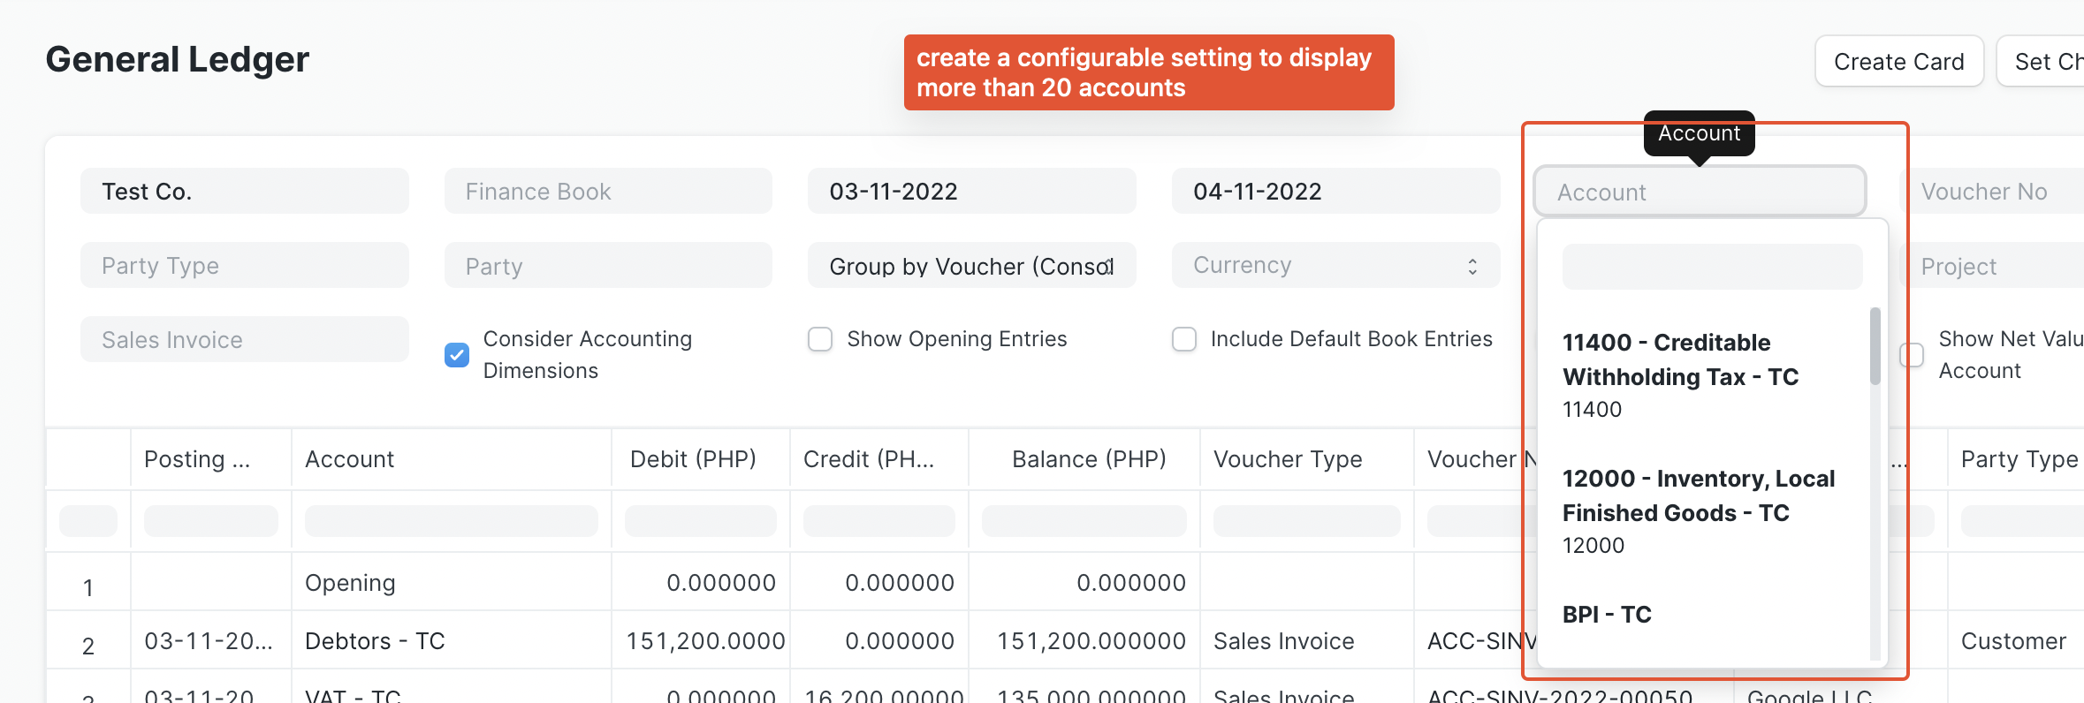Screen dimensions: 2084x703
Task: Open the Currency dropdown
Action: [1335, 265]
